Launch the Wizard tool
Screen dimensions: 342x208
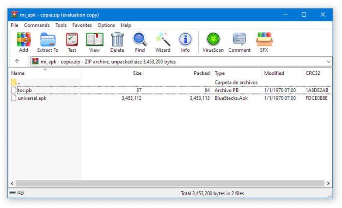(163, 42)
